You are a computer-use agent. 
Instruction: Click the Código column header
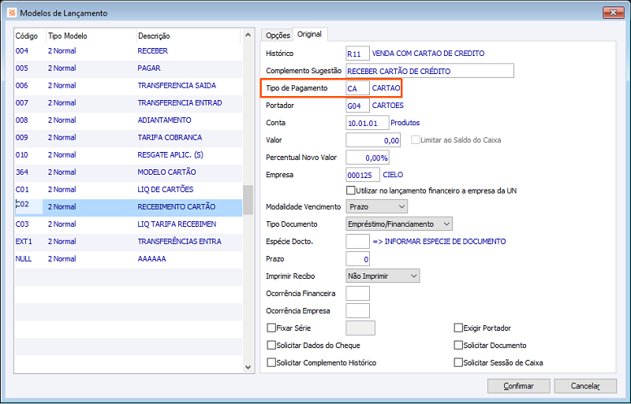[x=30, y=35]
